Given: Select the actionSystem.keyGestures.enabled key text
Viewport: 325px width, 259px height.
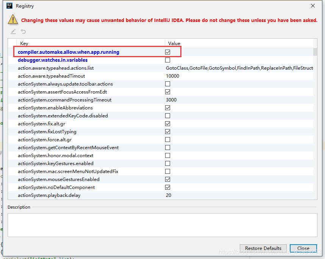Looking at the screenshot, I should coord(56,164).
